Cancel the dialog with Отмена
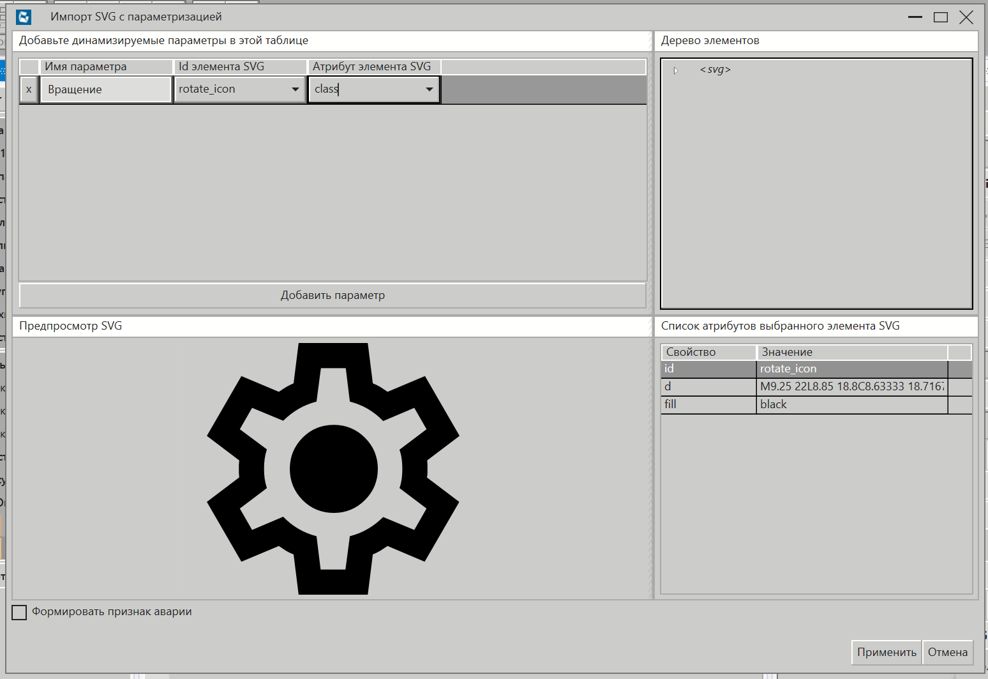 [947, 652]
